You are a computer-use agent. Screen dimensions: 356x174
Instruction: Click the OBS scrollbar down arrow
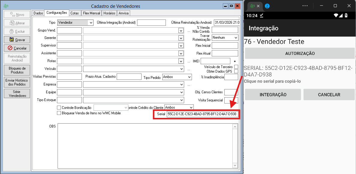coord(235,165)
